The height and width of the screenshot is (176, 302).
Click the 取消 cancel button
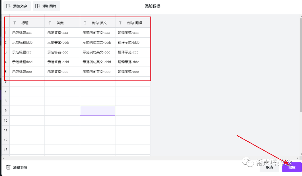[269, 167]
